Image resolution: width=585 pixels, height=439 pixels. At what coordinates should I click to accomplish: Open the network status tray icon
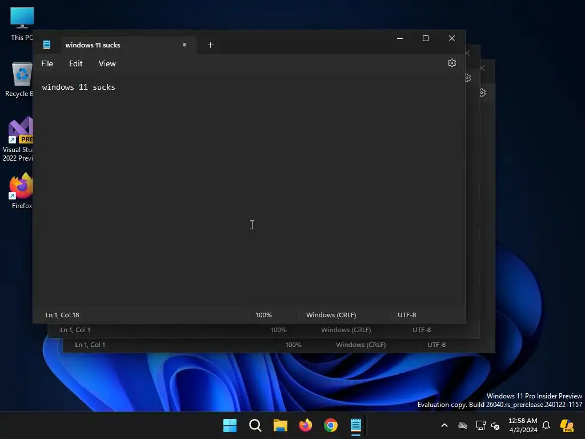coord(481,425)
